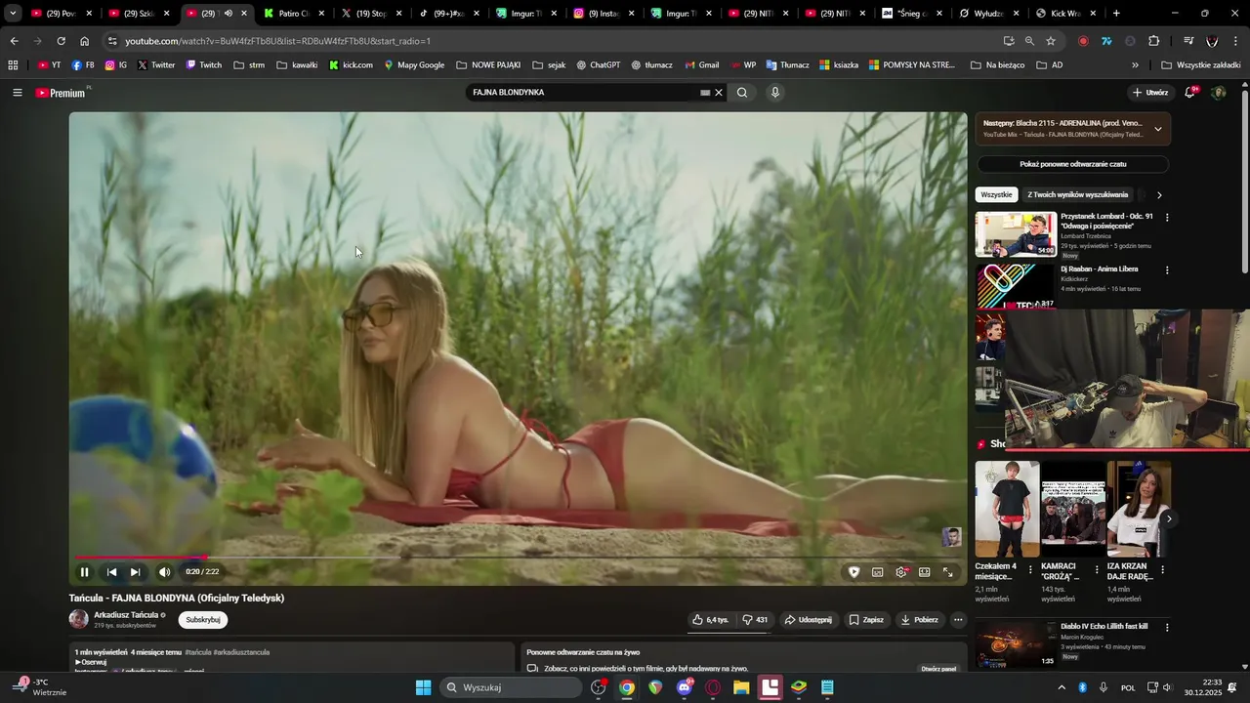Open options for KAMRACI GROŻĄ short

coord(1097,569)
